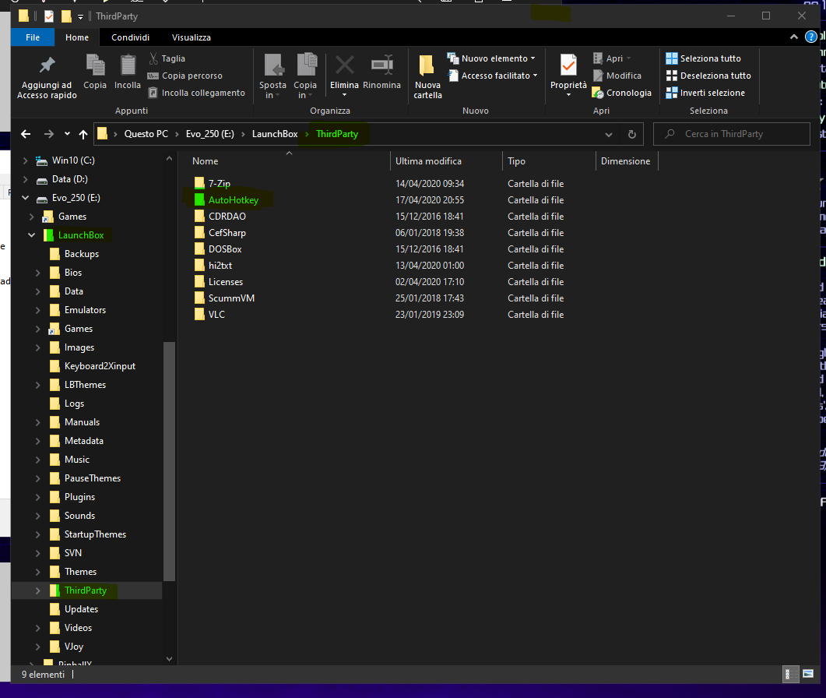This screenshot has height=698, width=826.
Task: Open the Sposta in menu
Action: 272,77
